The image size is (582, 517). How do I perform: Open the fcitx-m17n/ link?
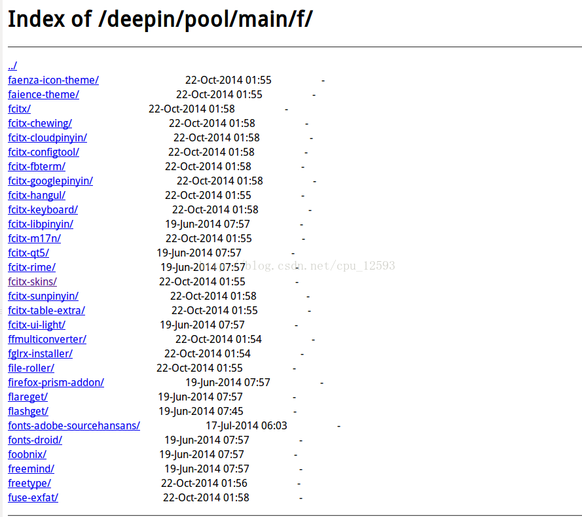click(x=34, y=239)
